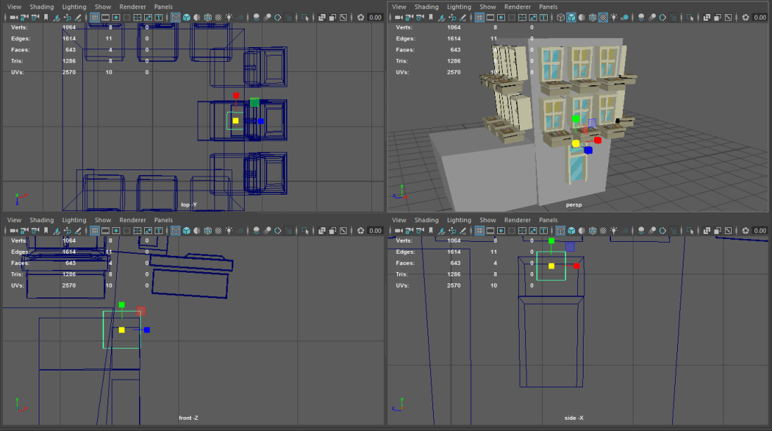Click Use All Lights bulb in persp panel
772x431 pixels.
(x=614, y=17)
